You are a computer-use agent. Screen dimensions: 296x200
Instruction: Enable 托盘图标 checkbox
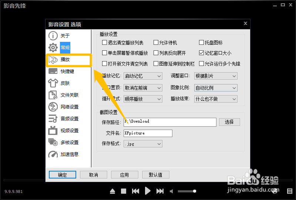point(201,43)
